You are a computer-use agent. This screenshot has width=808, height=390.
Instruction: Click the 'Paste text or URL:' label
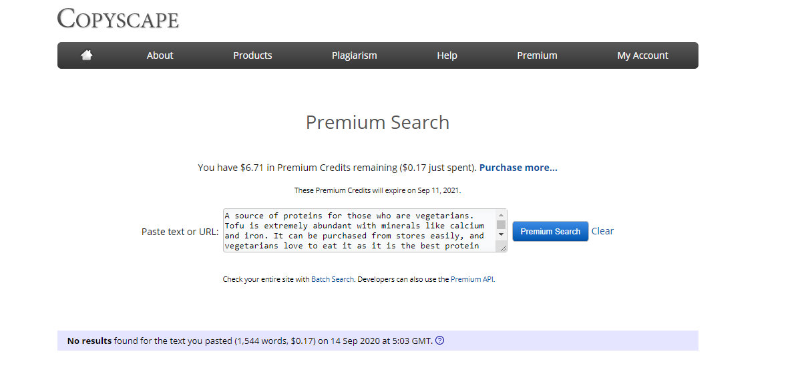[180, 232]
